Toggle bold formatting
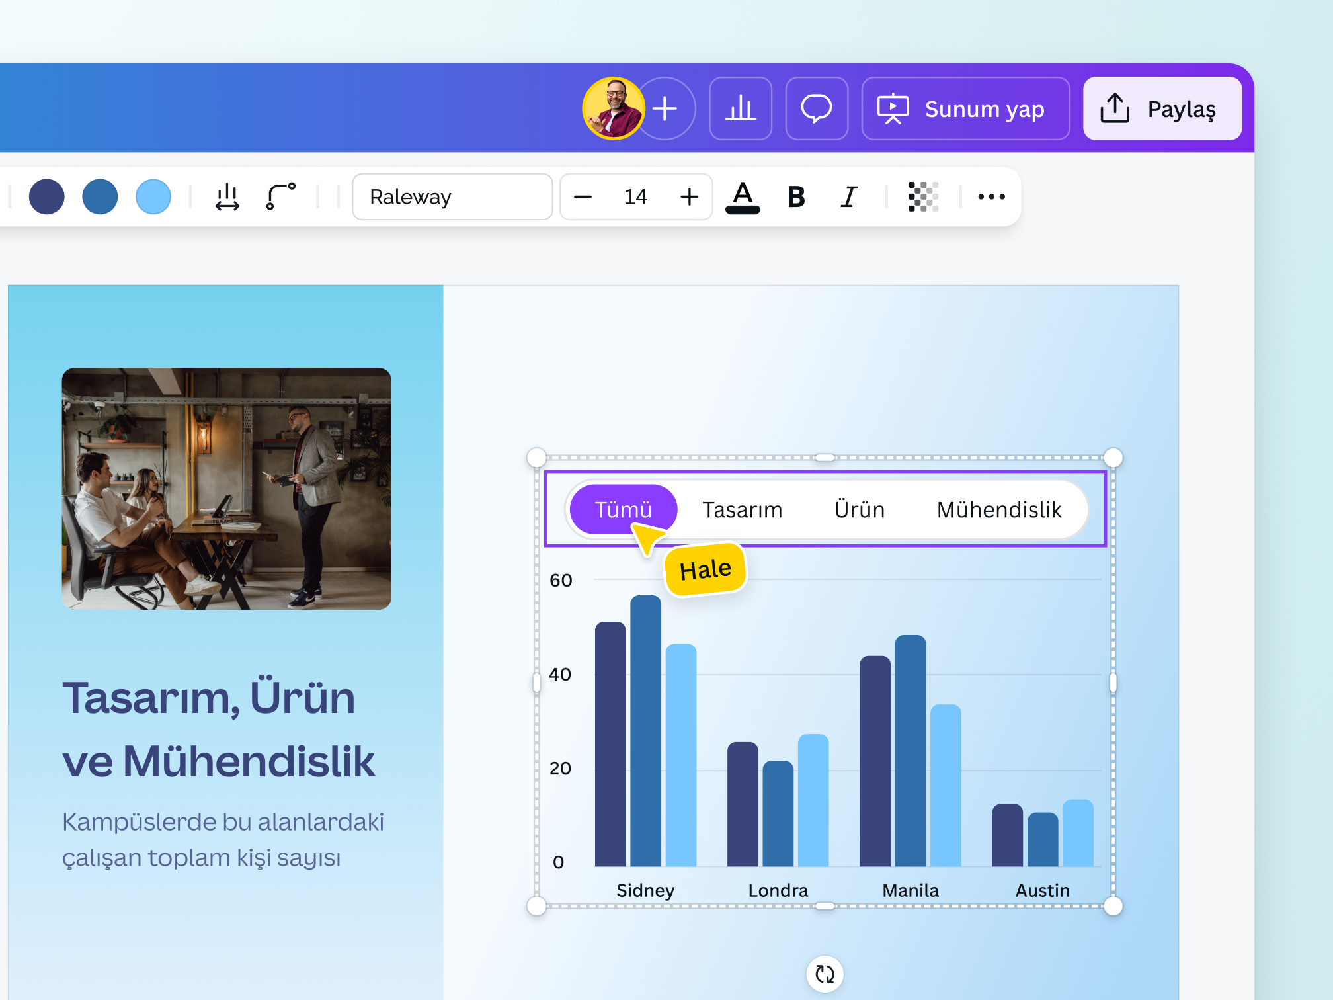The width and height of the screenshot is (1333, 1000). 796,196
